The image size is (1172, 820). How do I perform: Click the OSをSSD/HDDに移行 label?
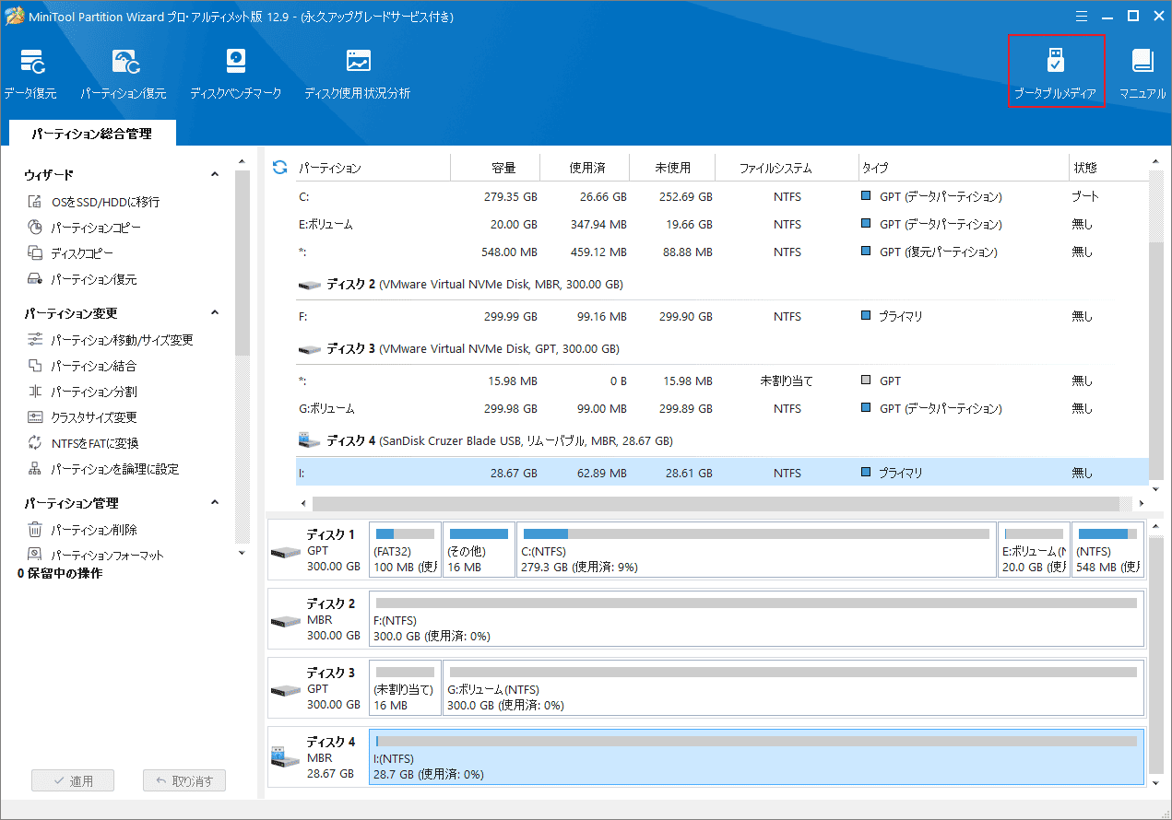106,202
